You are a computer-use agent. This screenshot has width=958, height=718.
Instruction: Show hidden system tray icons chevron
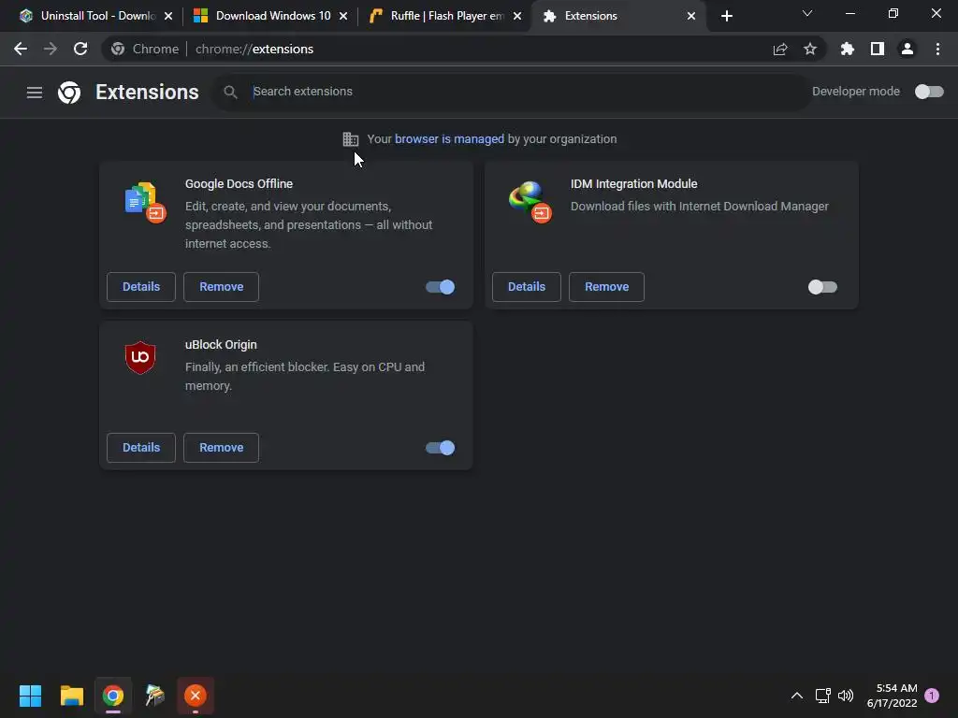(797, 696)
